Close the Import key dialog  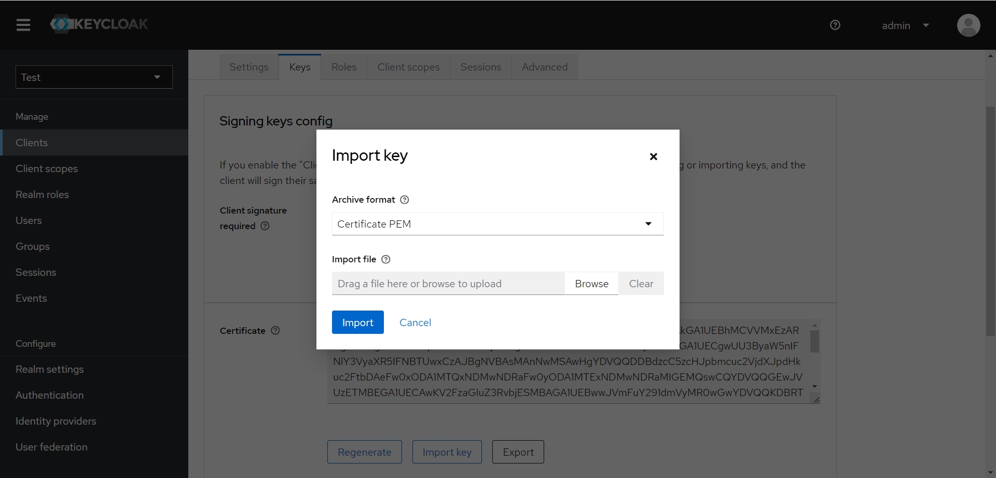point(654,157)
